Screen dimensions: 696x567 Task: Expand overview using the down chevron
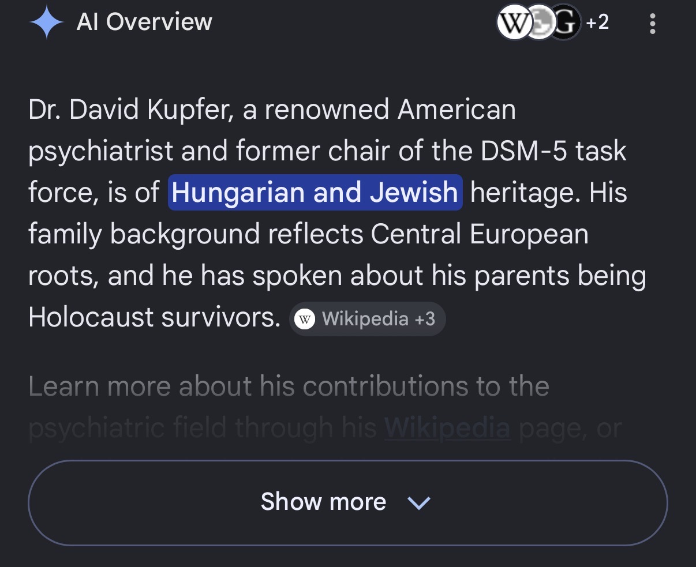[419, 502]
